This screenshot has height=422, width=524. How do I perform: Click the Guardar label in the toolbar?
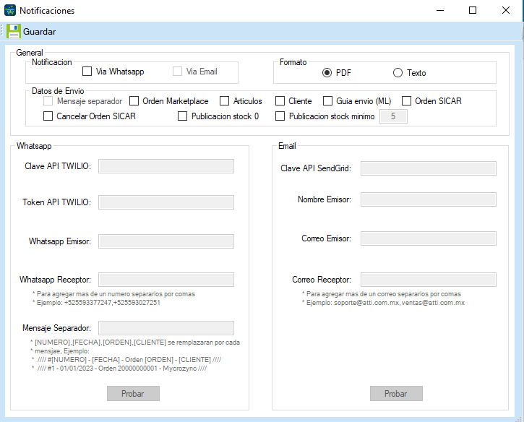tap(40, 32)
